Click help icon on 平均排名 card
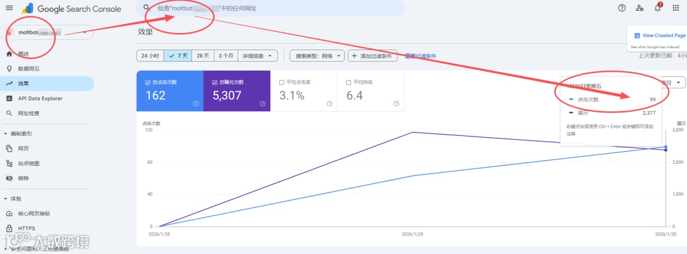 pyautogui.click(x=396, y=104)
